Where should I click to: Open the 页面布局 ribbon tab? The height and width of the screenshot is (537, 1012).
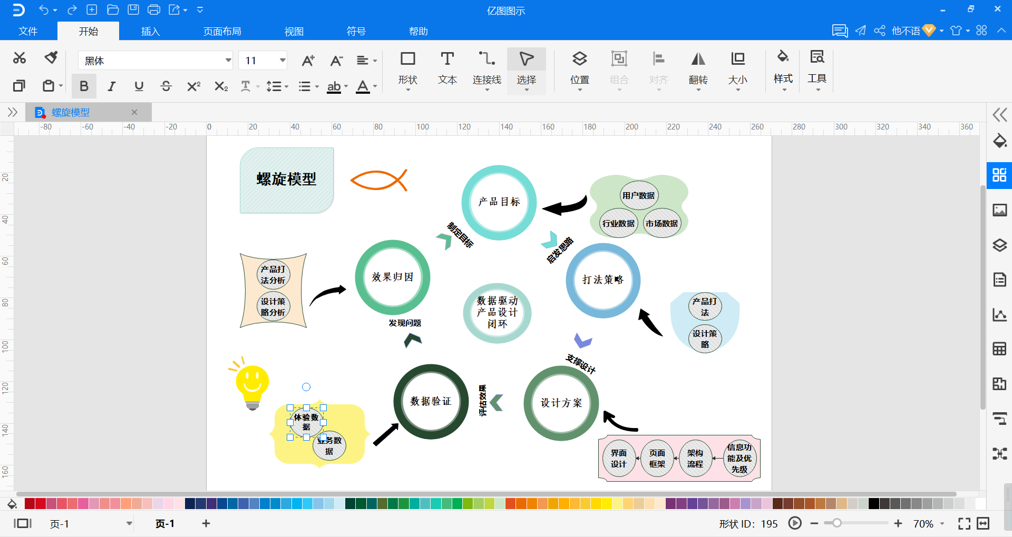(x=222, y=31)
